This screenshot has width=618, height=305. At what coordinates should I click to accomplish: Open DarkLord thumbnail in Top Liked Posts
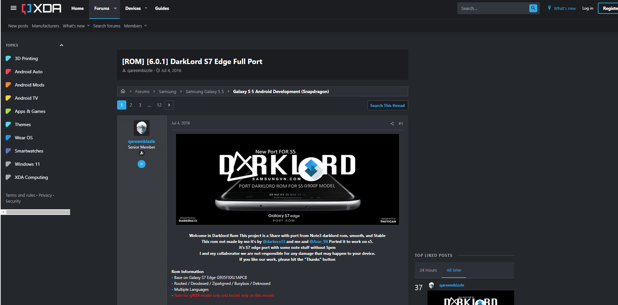coord(471,298)
